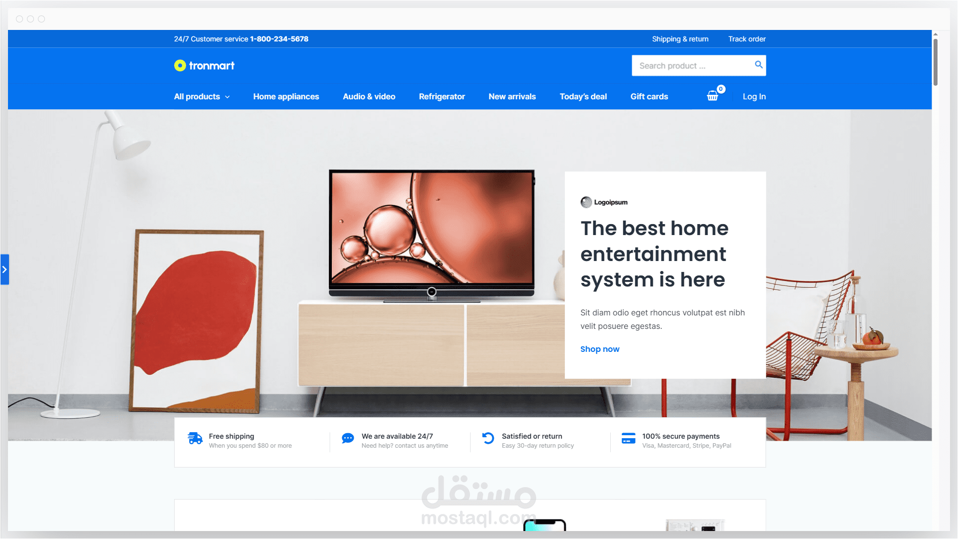This screenshot has width=958, height=539.
Task: Open Track order link
Action: tap(746, 39)
